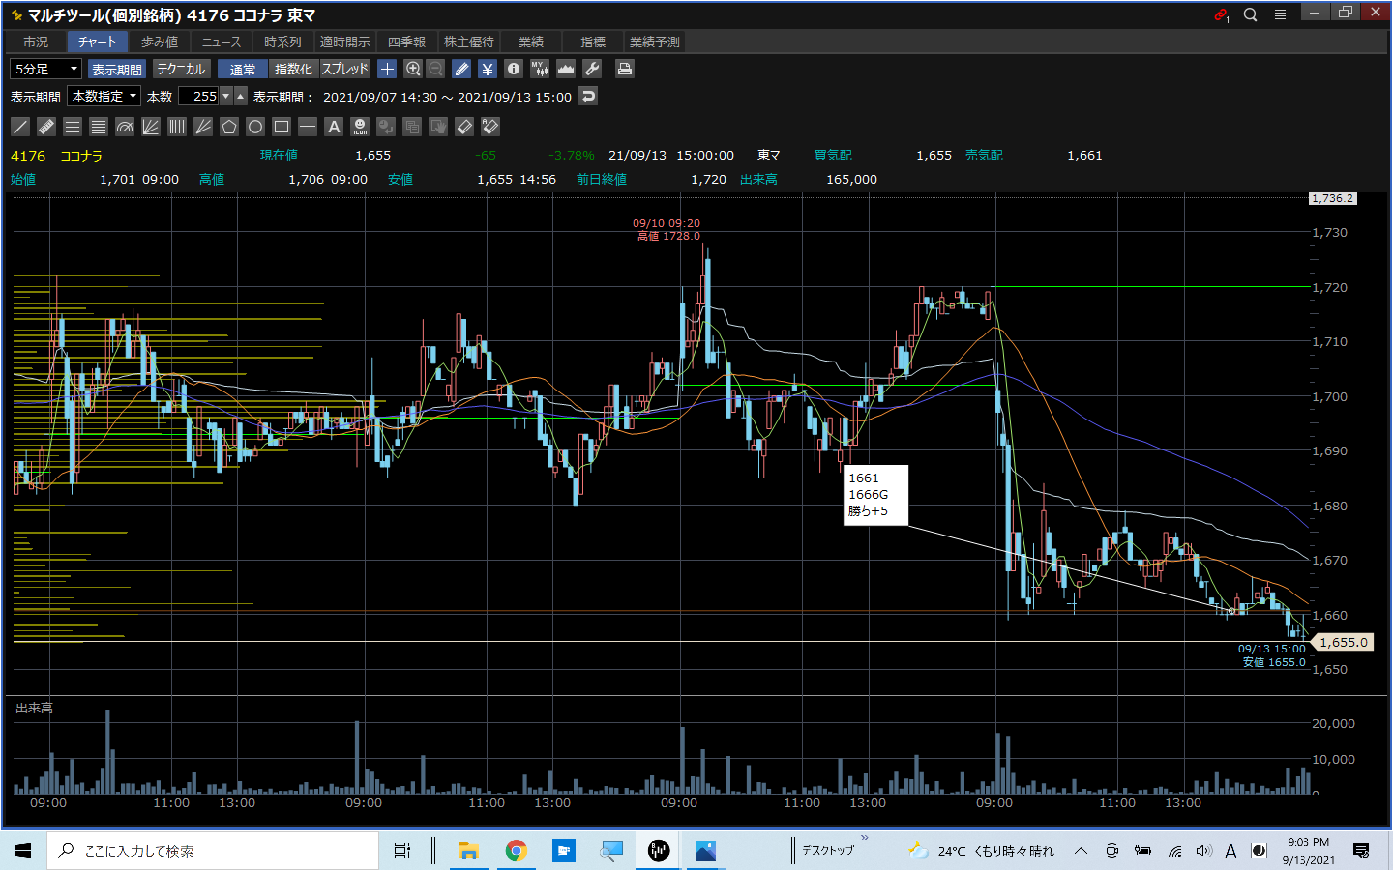Click the 指数化 display mode button
Screen dimensions: 1393x870
tap(293, 69)
